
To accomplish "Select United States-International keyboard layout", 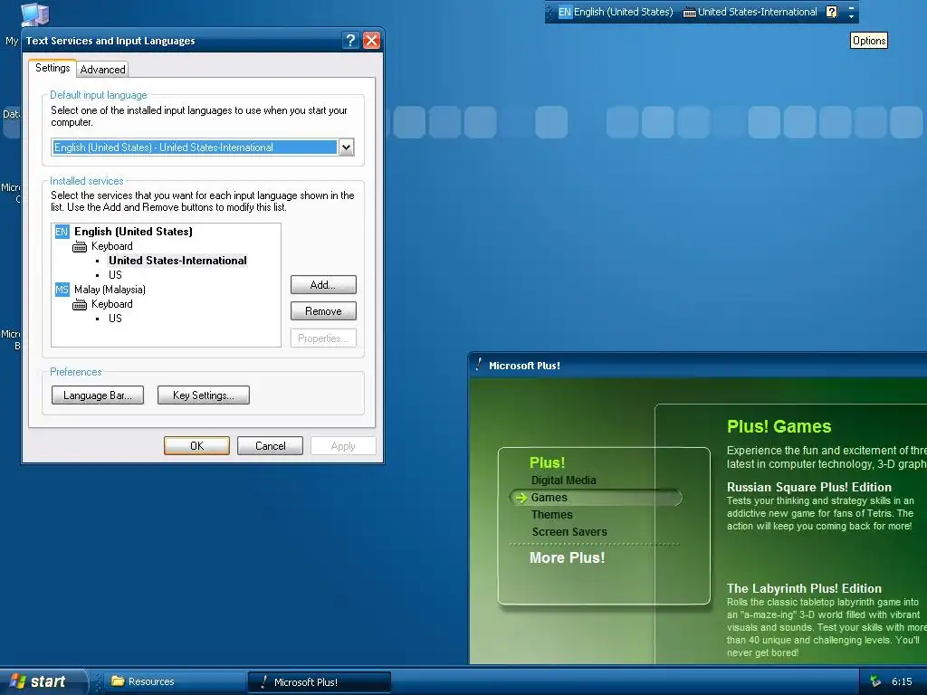I will point(177,261).
